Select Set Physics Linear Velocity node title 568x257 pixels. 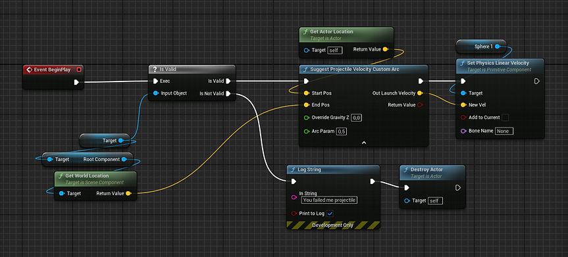498,63
